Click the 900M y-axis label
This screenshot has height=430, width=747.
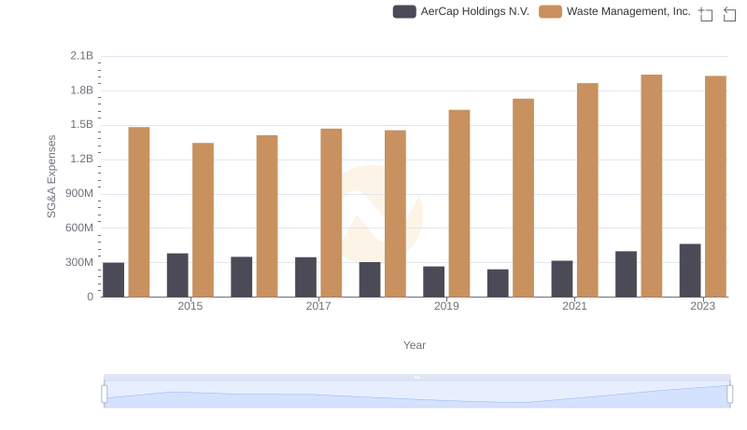[x=79, y=194]
